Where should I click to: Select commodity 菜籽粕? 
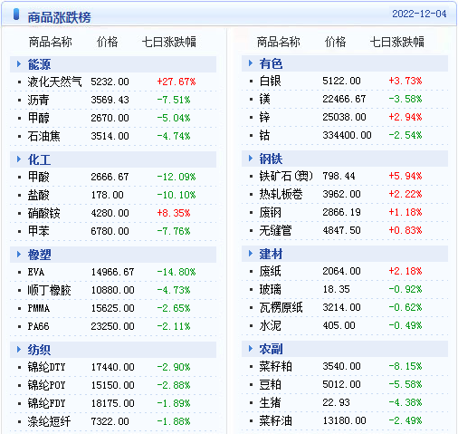pos(275,366)
